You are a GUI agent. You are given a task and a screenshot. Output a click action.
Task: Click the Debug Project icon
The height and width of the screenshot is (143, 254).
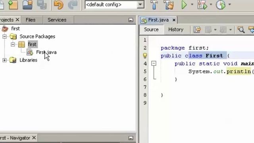(x=202, y=5)
